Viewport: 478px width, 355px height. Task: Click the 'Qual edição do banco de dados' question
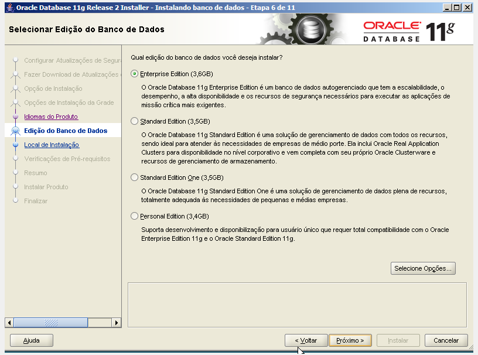[207, 57]
